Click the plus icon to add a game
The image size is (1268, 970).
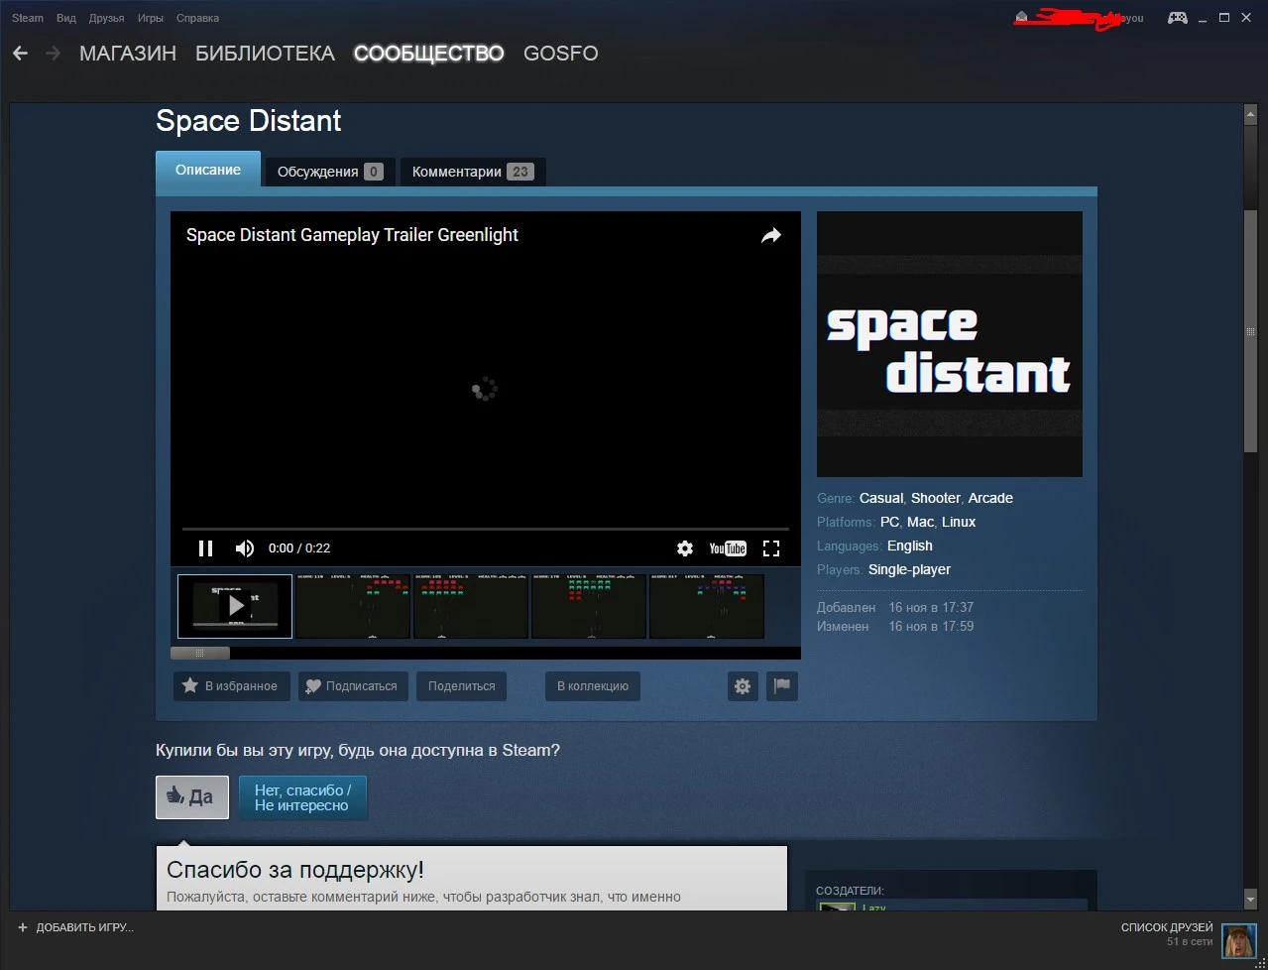[23, 927]
